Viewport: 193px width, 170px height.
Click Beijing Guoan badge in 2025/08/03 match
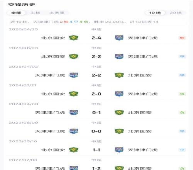73,56
